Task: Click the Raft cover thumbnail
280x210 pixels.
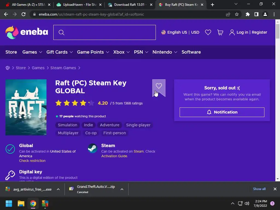Action: coord(26,107)
